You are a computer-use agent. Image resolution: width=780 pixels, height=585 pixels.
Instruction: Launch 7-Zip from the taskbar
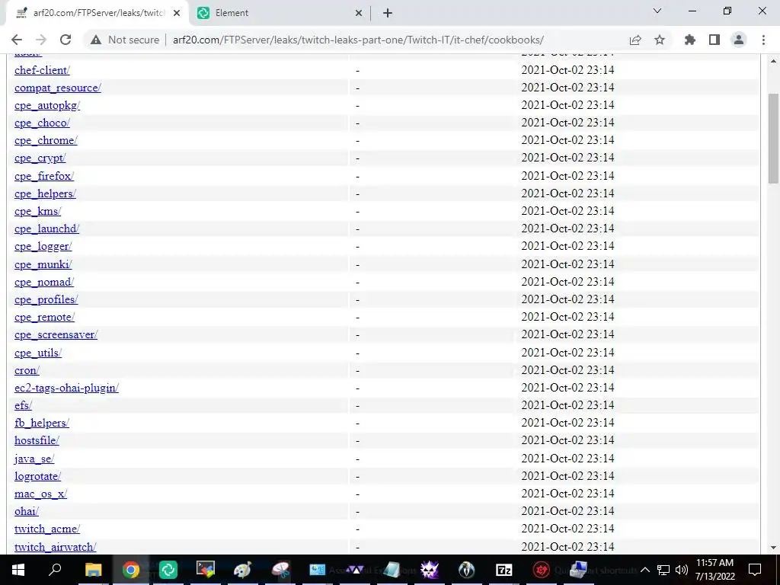click(504, 570)
